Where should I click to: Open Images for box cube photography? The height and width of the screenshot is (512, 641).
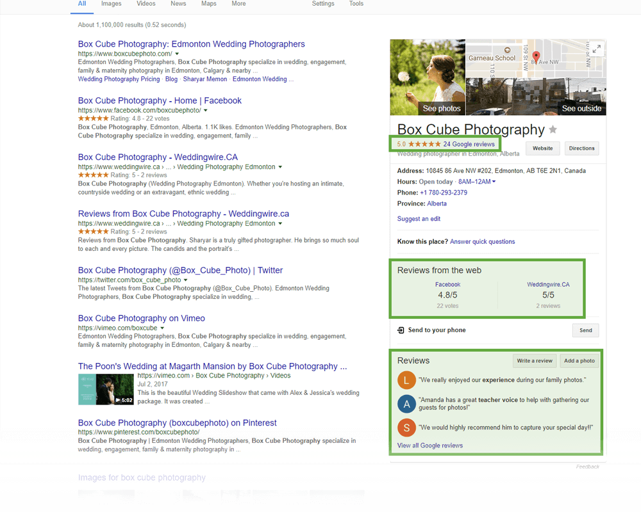(x=142, y=477)
